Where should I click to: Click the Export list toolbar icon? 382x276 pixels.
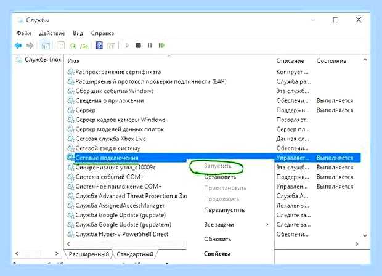tap(84, 46)
